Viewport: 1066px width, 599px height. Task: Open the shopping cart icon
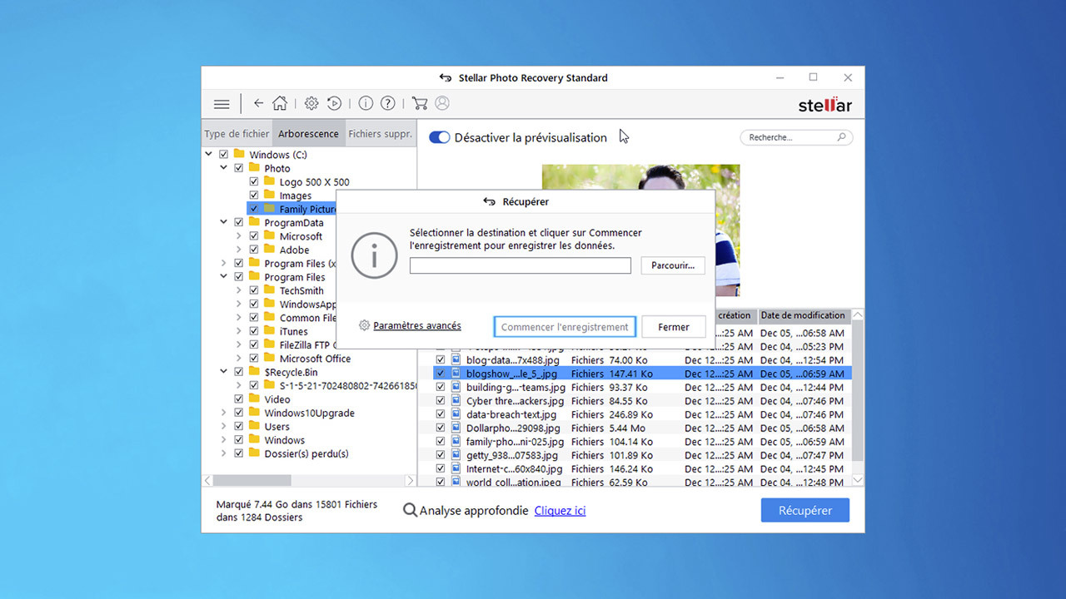(x=420, y=103)
